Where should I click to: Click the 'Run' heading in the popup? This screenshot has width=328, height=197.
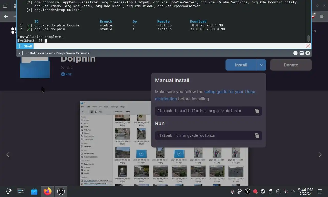160,123
